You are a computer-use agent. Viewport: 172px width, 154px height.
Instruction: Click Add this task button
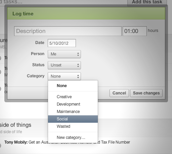click(x=147, y=2)
